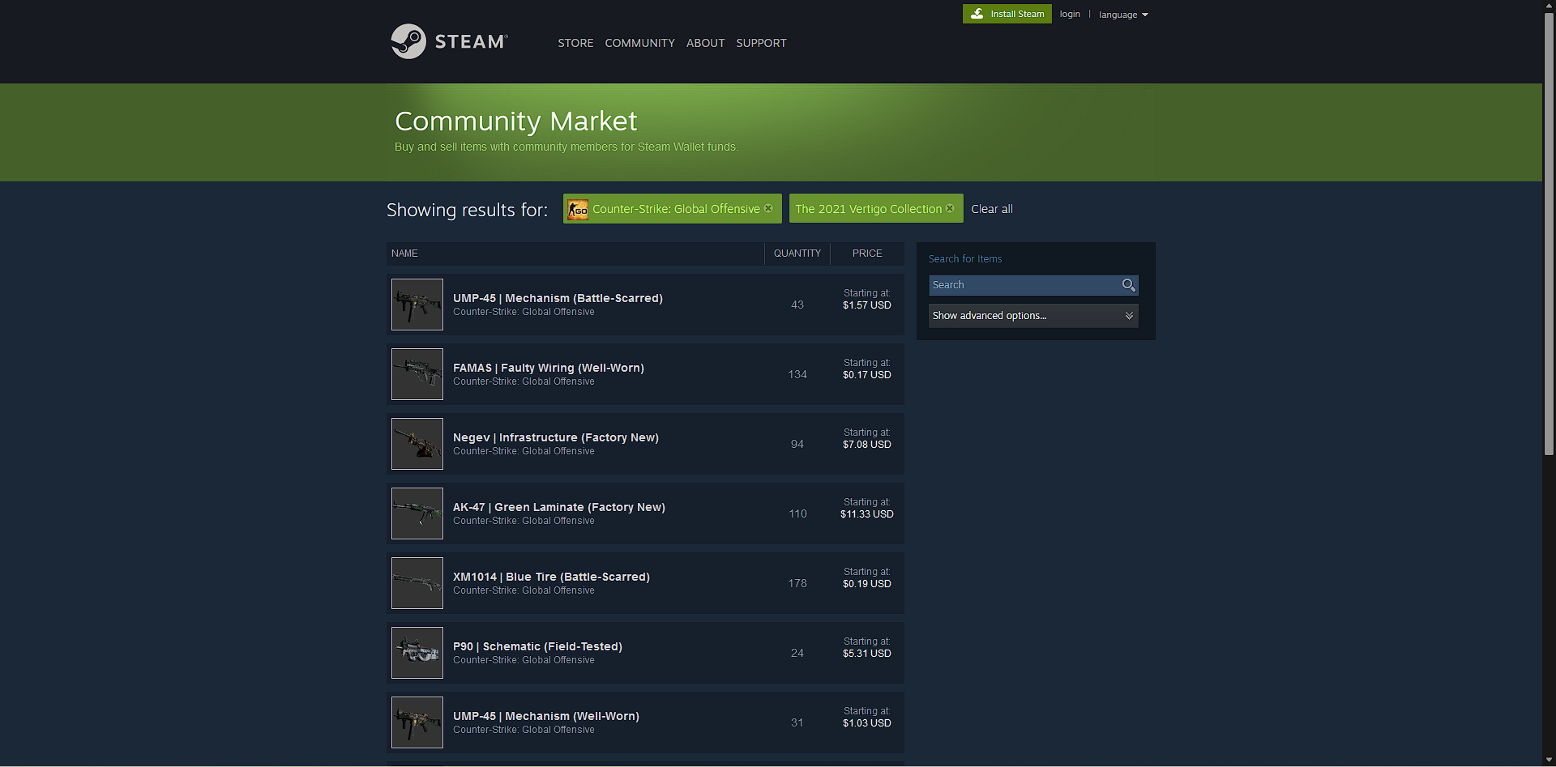This screenshot has width=1556, height=767.
Task: Open FAMAS Faulty Wiring thumbnail
Action: (417, 374)
